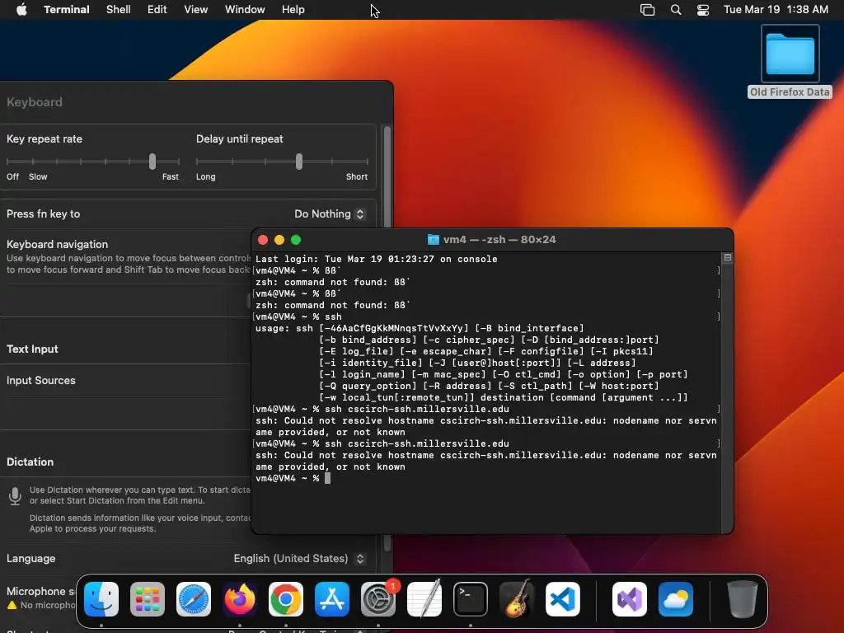Click the 'Off' label under Key repeat rate
Screen dimensions: 844x633
click(x=13, y=176)
